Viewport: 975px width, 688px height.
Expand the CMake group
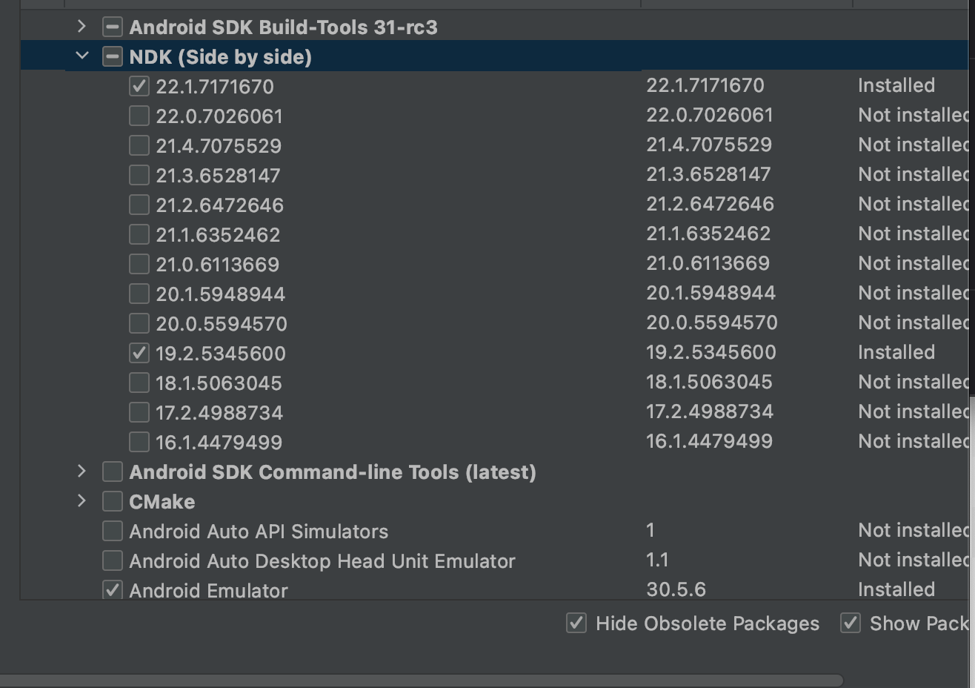[81, 501]
